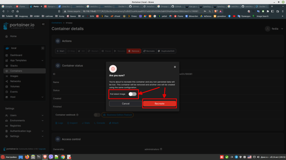Toggle the Pull latest image switch
The height and width of the screenshot is (160, 286).
pos(132,94)
